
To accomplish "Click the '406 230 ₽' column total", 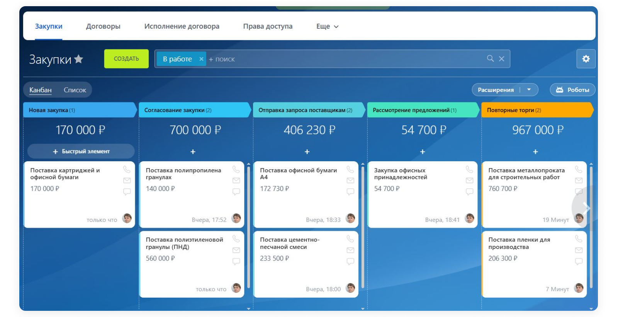I will coord(309,130).
